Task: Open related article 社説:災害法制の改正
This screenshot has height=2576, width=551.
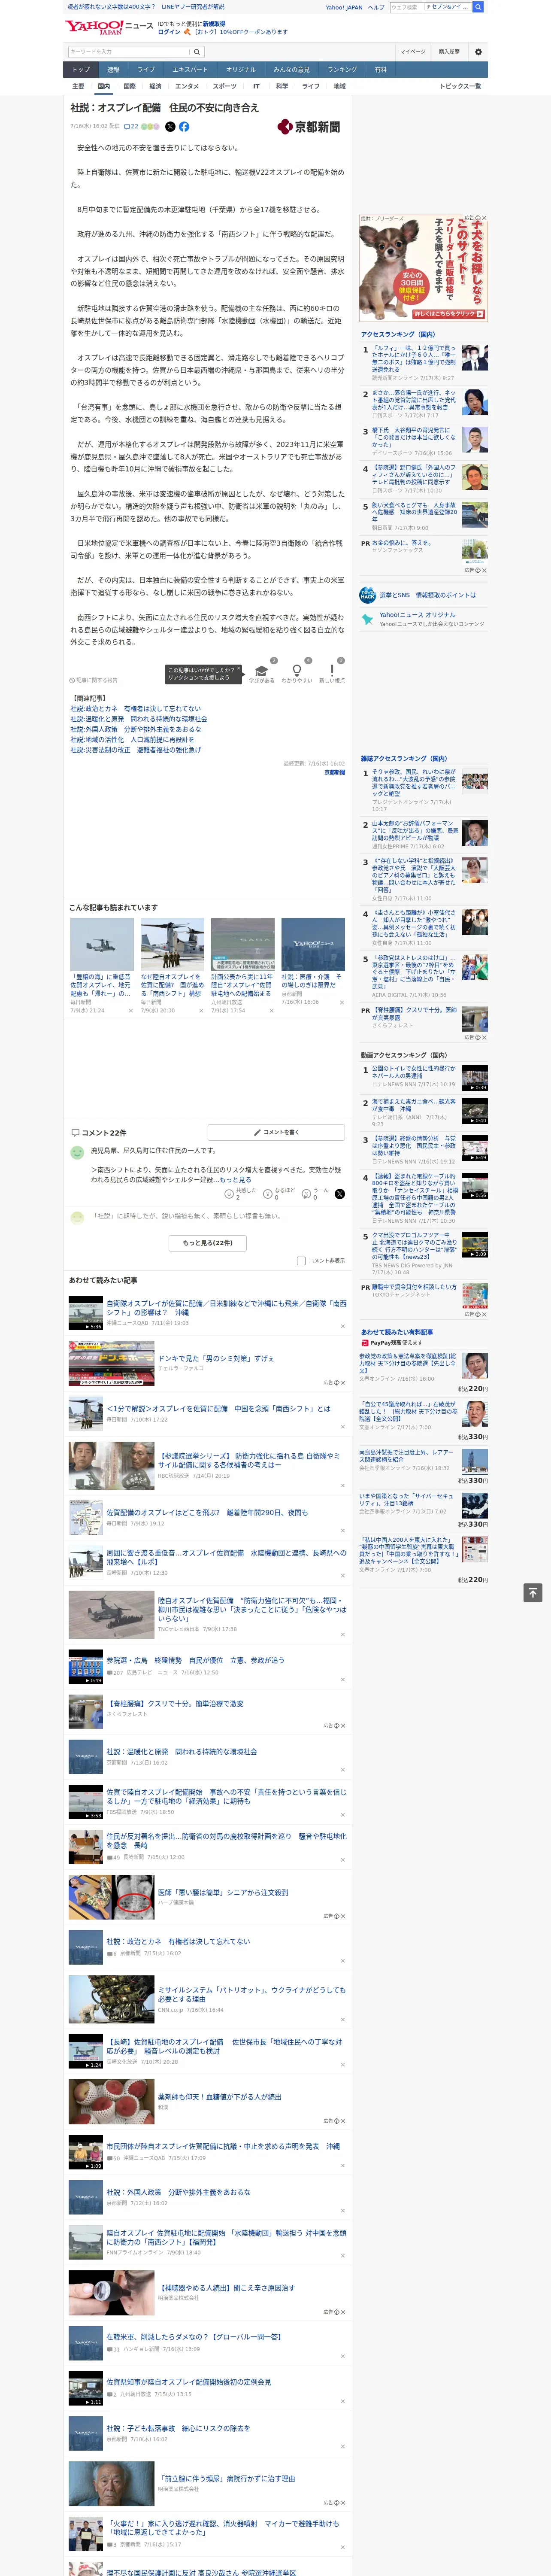Action: click(x=135, y=749)
